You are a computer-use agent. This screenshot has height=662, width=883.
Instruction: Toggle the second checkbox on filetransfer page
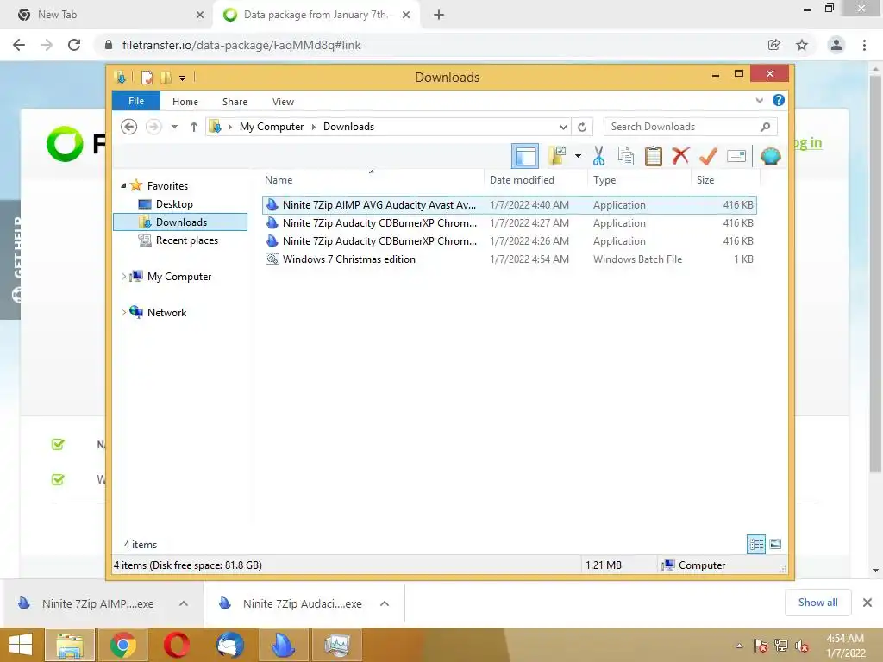pos(58,479)
